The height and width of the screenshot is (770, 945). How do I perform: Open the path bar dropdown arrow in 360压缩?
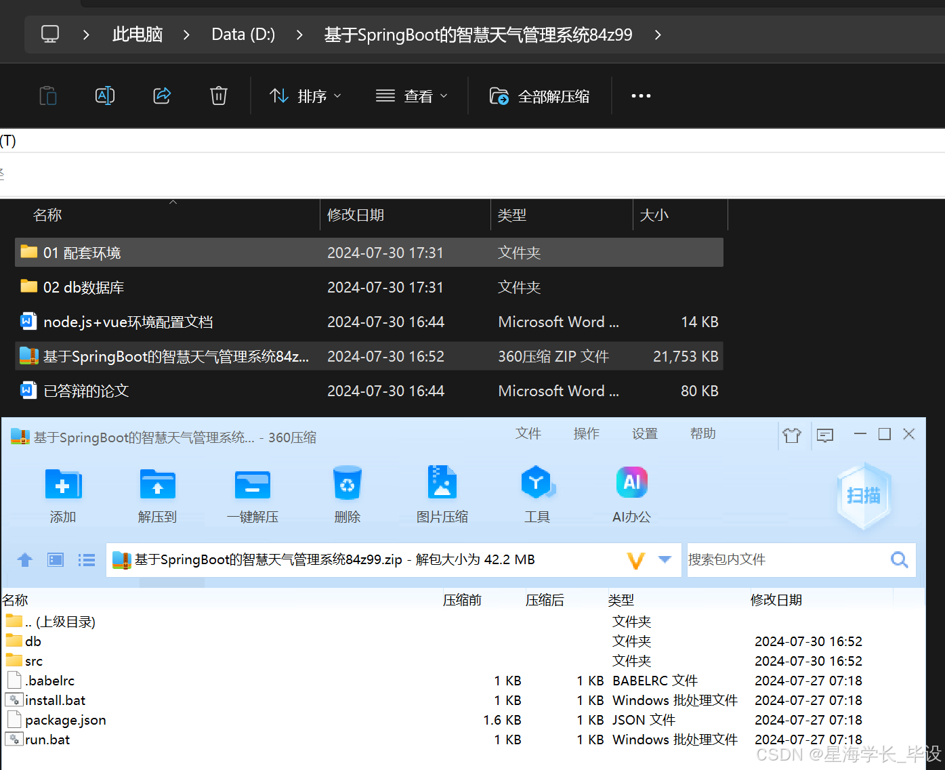click(x=665, y=559)
